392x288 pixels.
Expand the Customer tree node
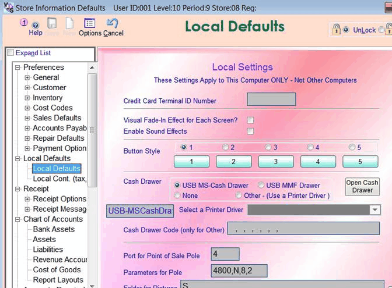27,88
